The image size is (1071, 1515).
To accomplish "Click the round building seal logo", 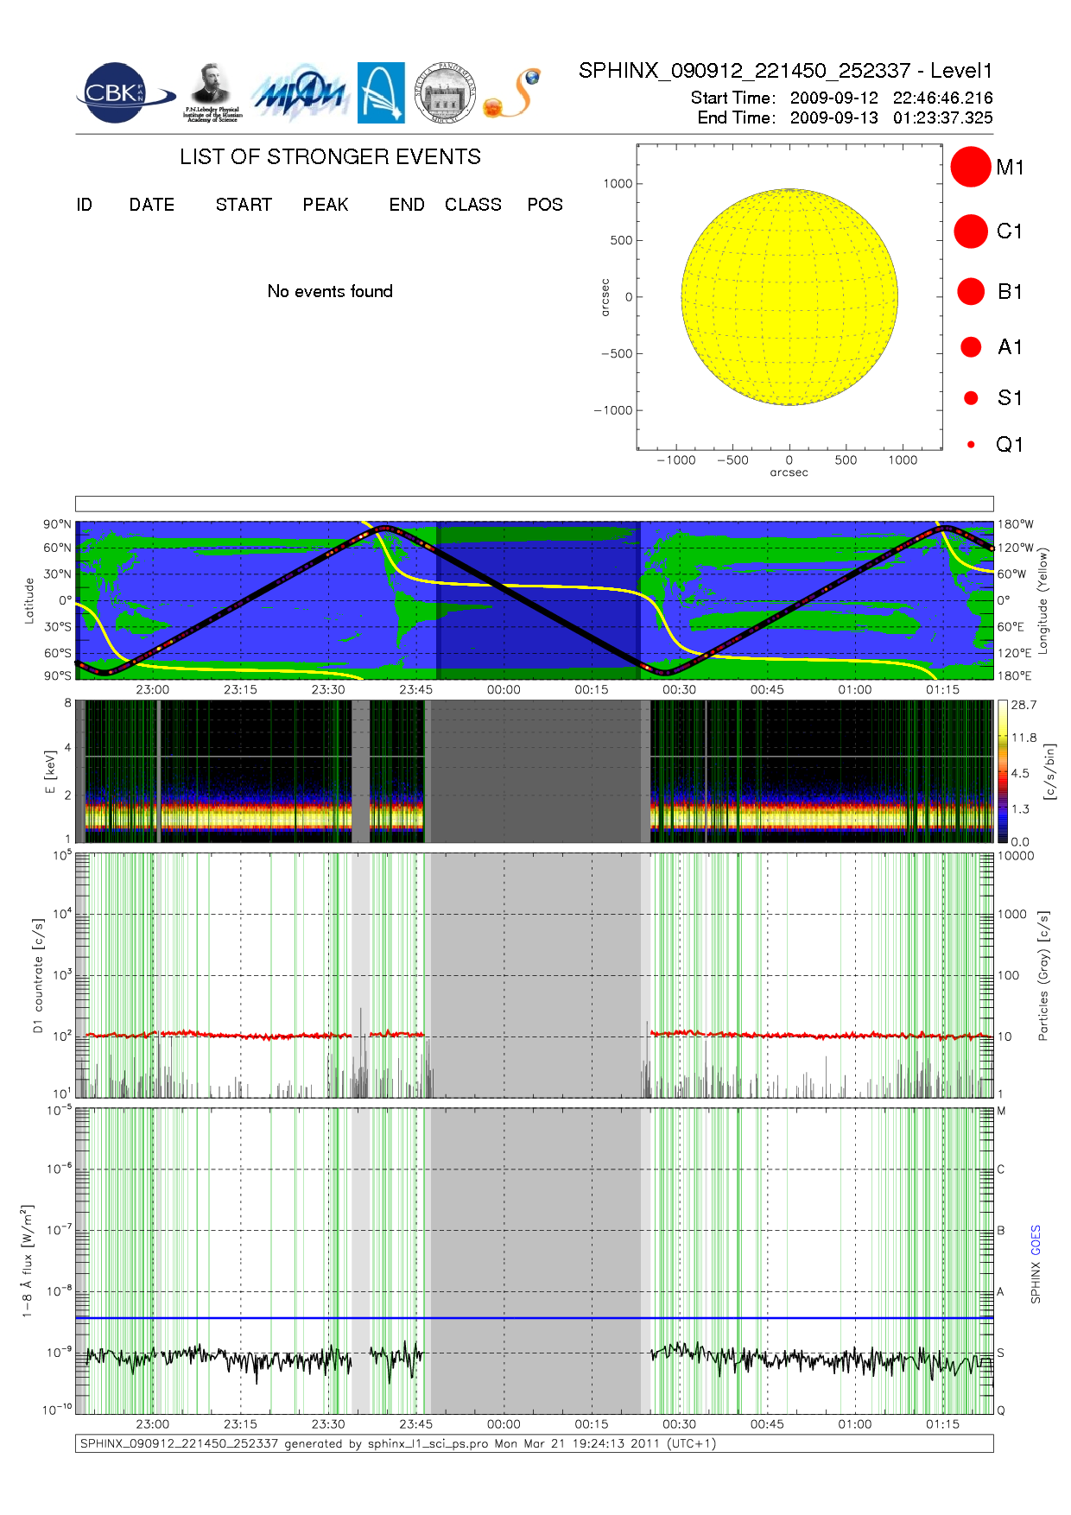I will [x=445, y=93].
